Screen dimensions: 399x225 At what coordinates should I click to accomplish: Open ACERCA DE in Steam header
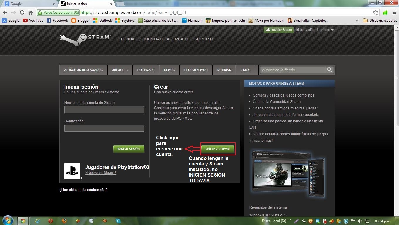(x=178, y=39)
